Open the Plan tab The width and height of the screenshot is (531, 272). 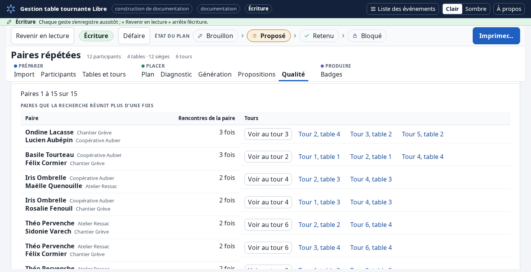click(x=148, y=74)
